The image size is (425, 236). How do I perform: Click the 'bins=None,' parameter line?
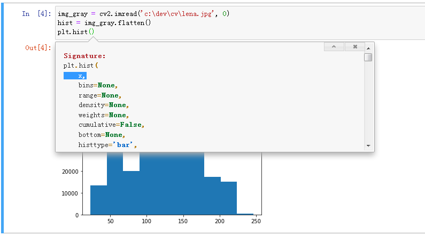pyautogui.click(x=98, y=85)
